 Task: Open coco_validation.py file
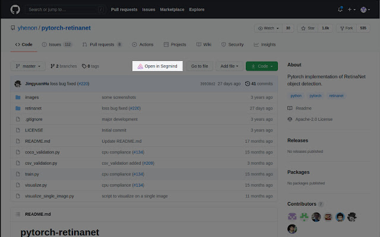pyautogui.click(x=42, y=152)
